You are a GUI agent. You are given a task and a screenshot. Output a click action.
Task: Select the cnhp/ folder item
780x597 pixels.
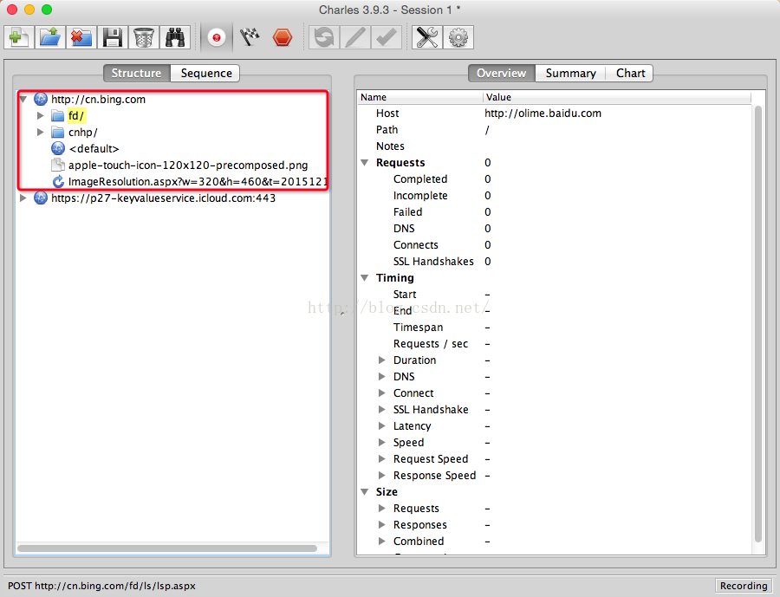[83, 133]
